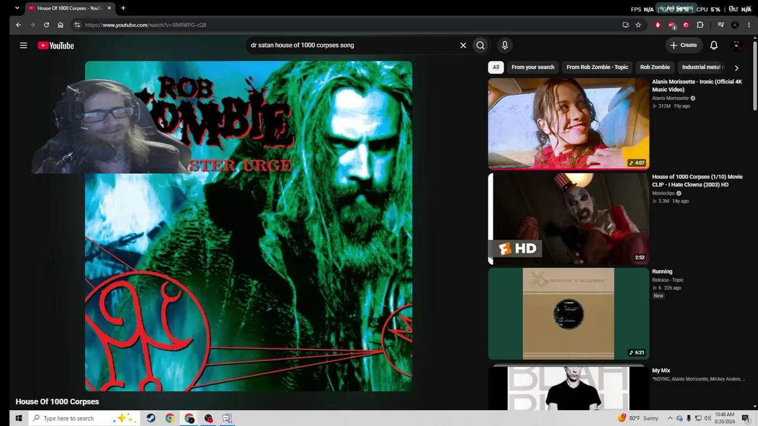View site information for youtube.com
The height and width of the screenshot is (426, 758).
pyautogui.click(x=77, y=25)
